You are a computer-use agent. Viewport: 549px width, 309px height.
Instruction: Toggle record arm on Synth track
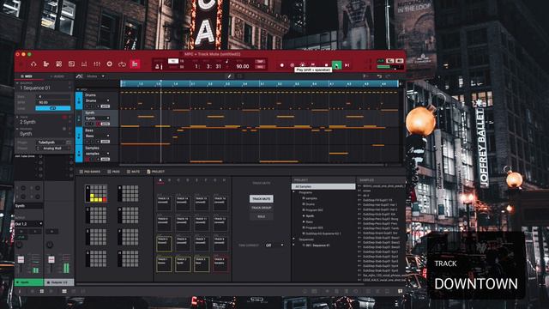pos(98,124)
